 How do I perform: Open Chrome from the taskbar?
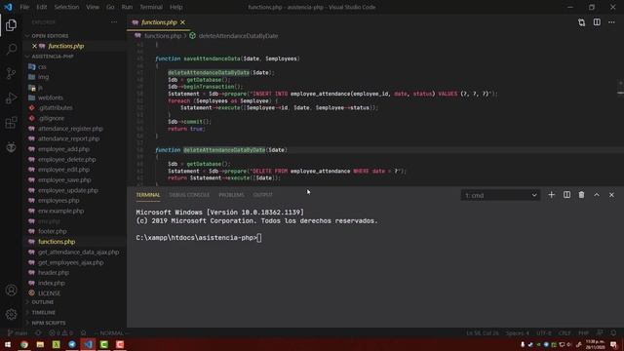[24, 344]
